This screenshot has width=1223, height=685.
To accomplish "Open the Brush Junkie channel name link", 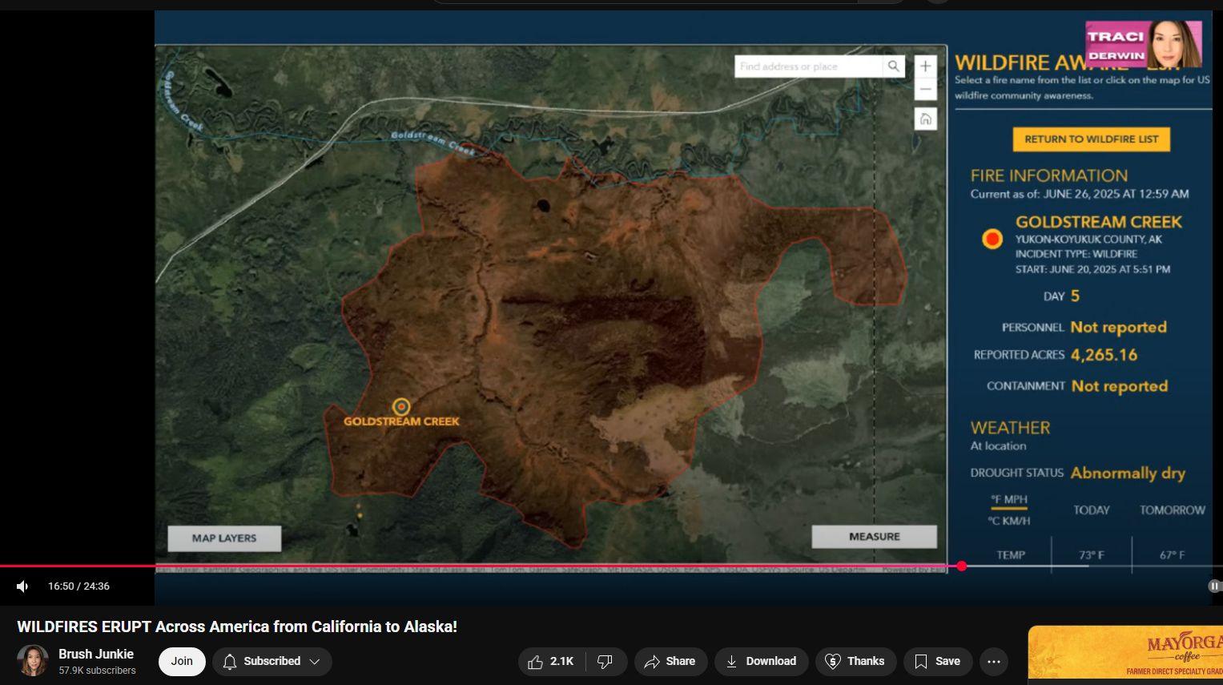I will pyautogui.click(x=96, y=655).
